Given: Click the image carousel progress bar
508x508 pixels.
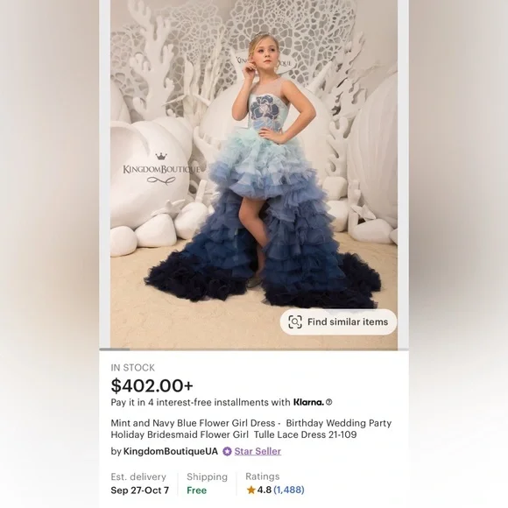Looking at the screenshot, I should point(254,349).
